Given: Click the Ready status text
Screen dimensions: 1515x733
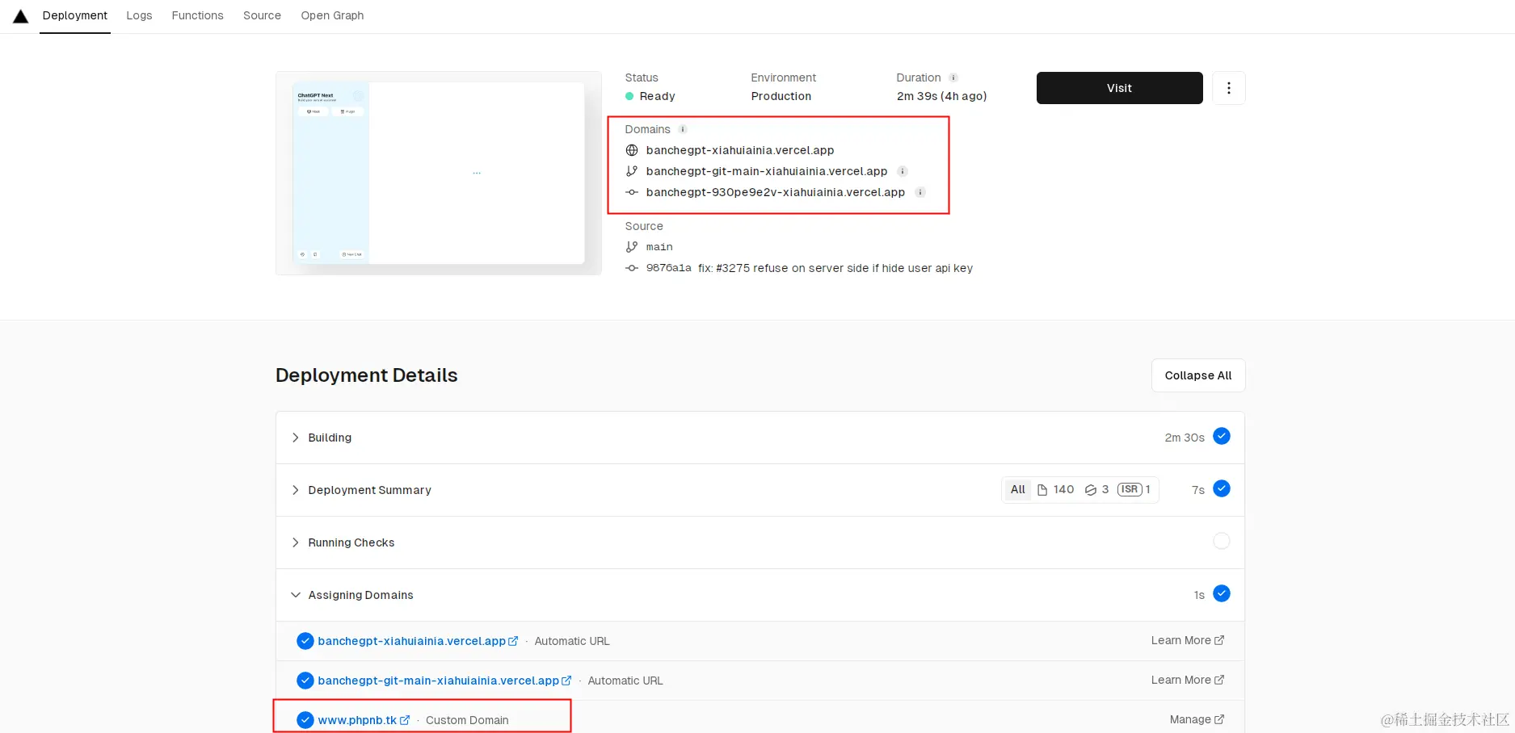Looking at the screenshot, I should pyautogui.click(x=657, y=96).
